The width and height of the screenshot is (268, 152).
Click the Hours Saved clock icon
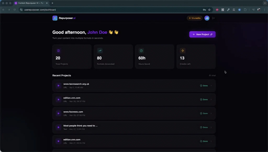click(x=141, y=51)
